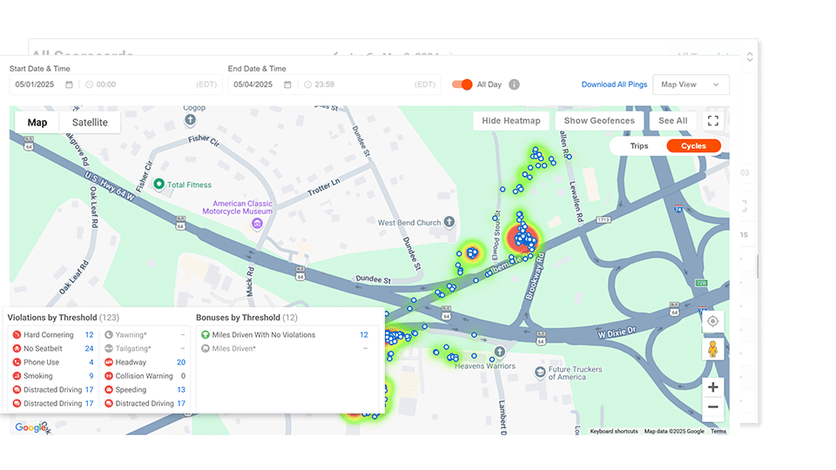Click the Phone Use violation icon
The height and width of the screenshot is (470, 836).
17,362
